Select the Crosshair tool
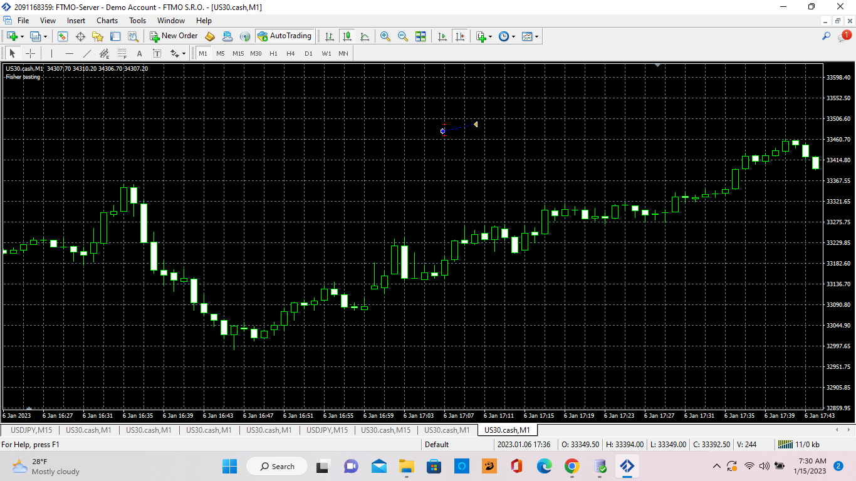The image size is (856, 481). pyautogui.click(x=30, y=53)
